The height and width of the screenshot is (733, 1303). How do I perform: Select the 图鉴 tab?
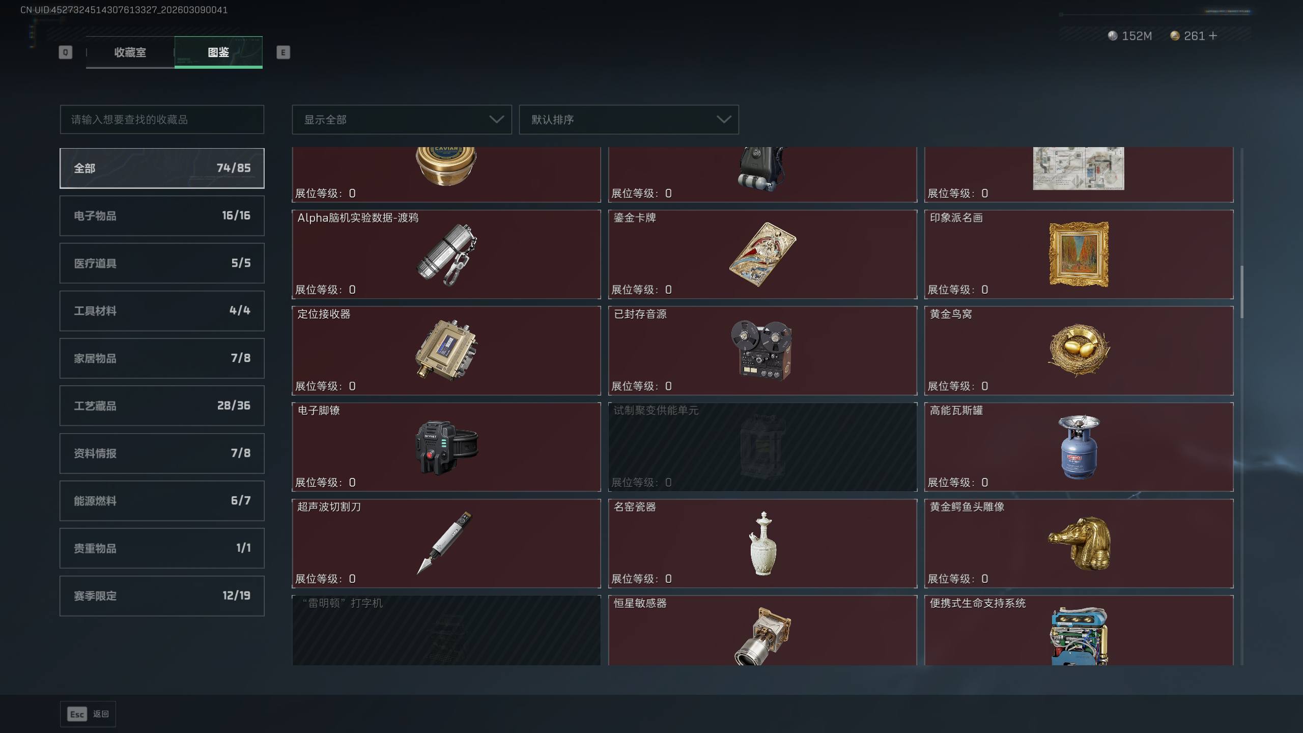218,52
